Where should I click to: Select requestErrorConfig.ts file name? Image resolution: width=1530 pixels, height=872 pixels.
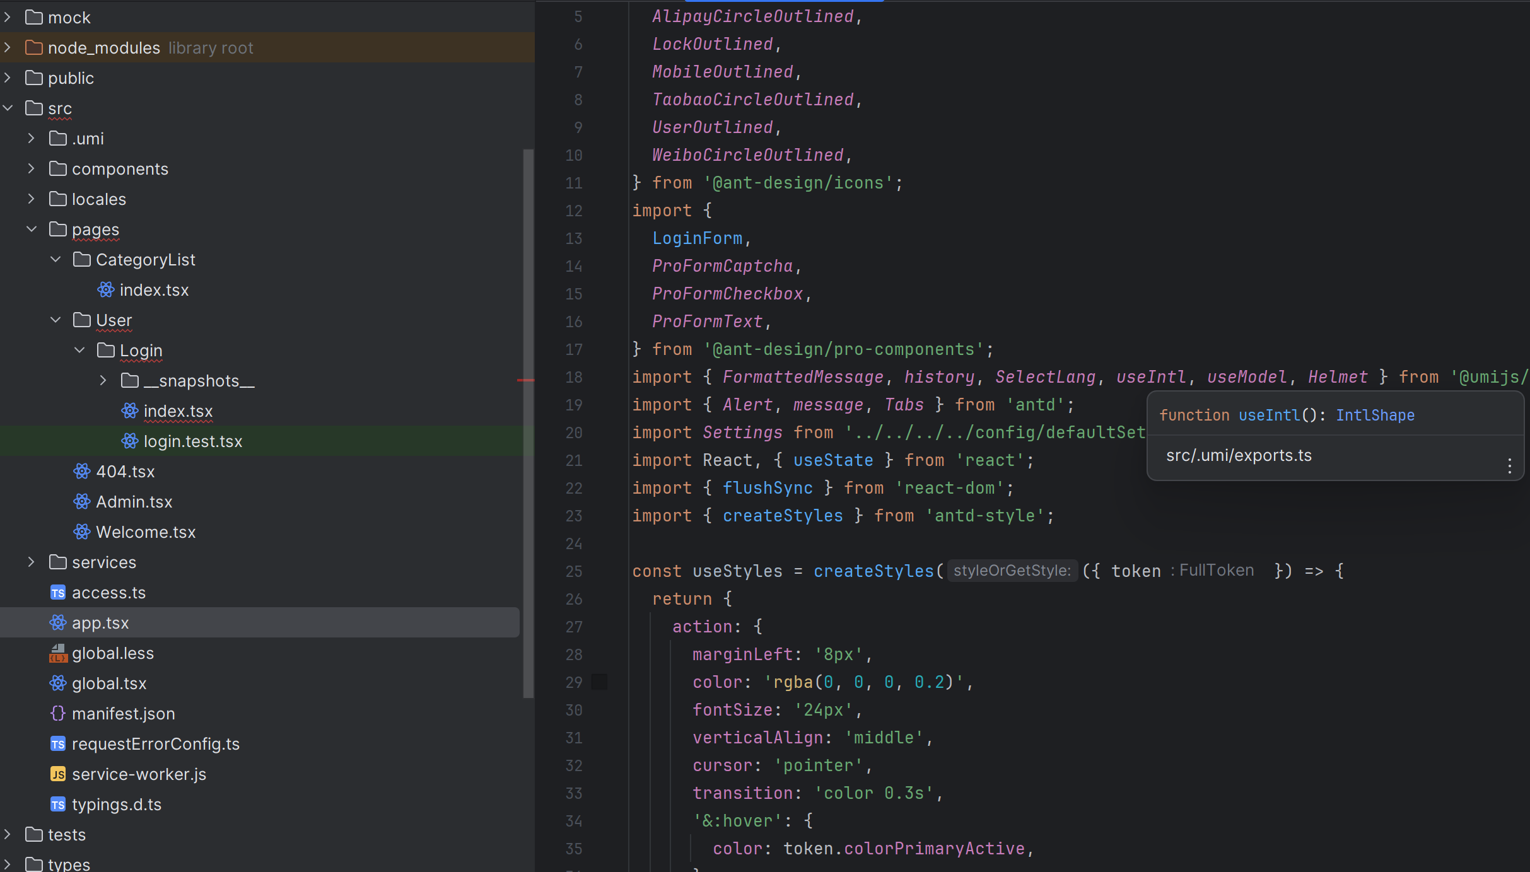click(156, 744)
